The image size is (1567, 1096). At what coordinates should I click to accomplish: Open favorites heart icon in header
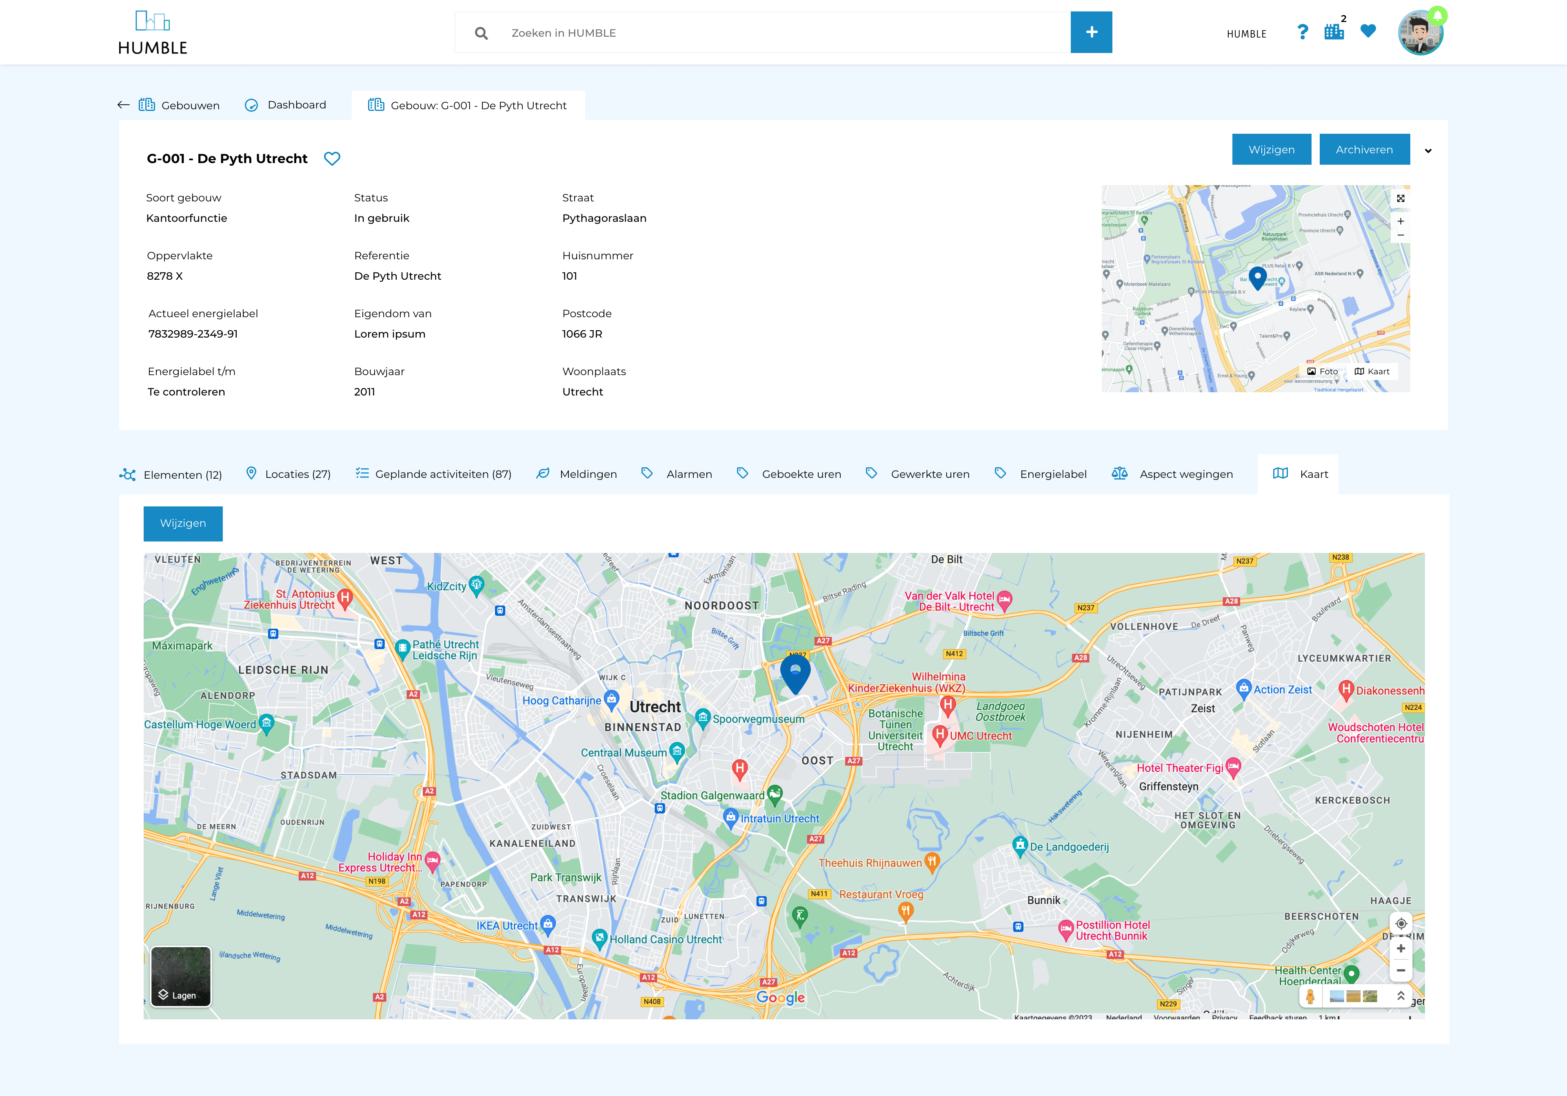[x=1368, y=31]
